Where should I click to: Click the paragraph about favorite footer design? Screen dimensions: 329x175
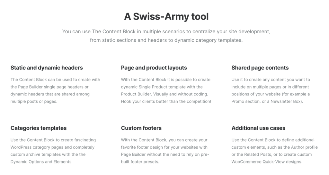click(165, 151)
